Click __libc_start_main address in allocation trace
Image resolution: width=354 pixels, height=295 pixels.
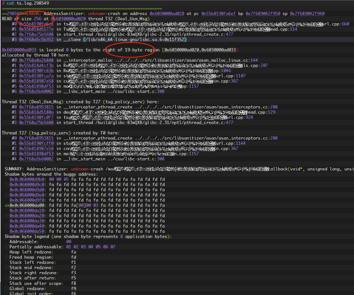pyautogui.click(x=36, y=91)
